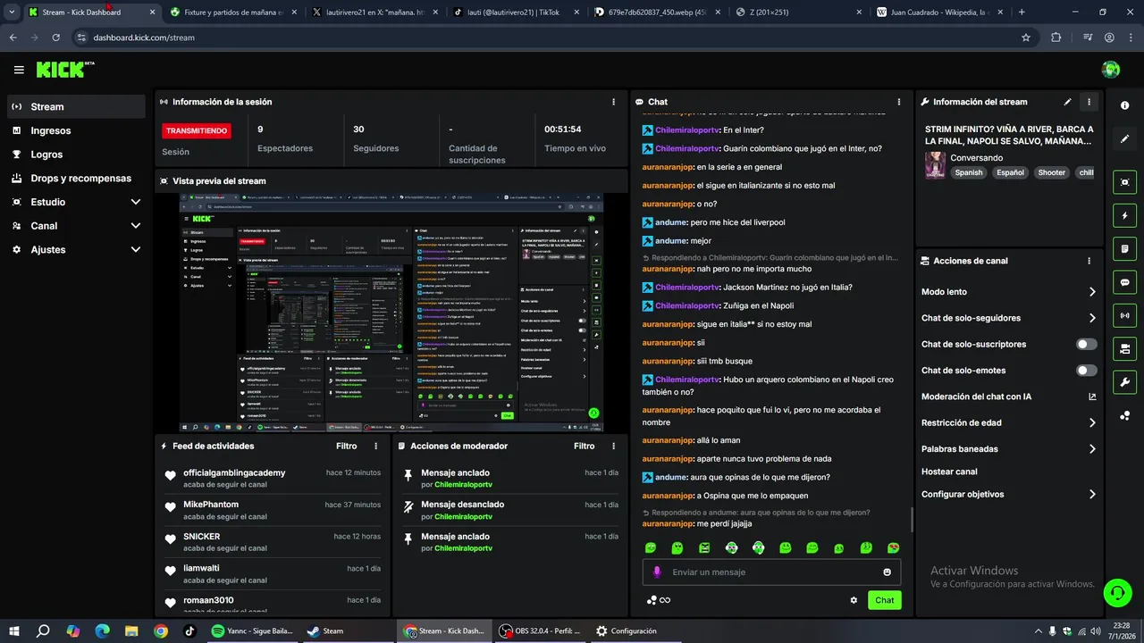Viewport: 1144px width, 643px height.
Task: Toggle the broadcast signal panel icon
Action: click(1124, 315)
